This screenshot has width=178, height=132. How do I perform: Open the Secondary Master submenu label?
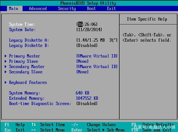27,67
